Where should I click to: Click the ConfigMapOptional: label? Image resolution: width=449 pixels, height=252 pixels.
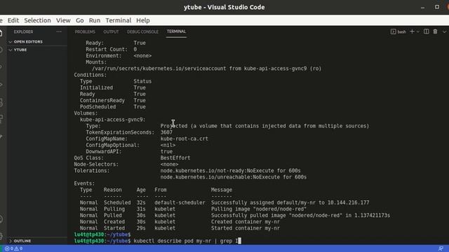tap(112, 145)
